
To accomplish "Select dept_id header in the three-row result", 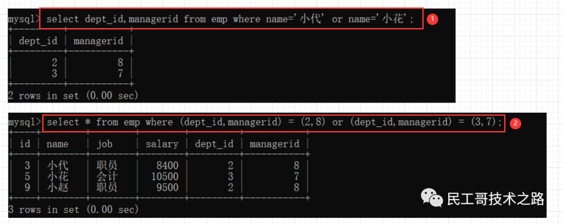I will 214,144.
